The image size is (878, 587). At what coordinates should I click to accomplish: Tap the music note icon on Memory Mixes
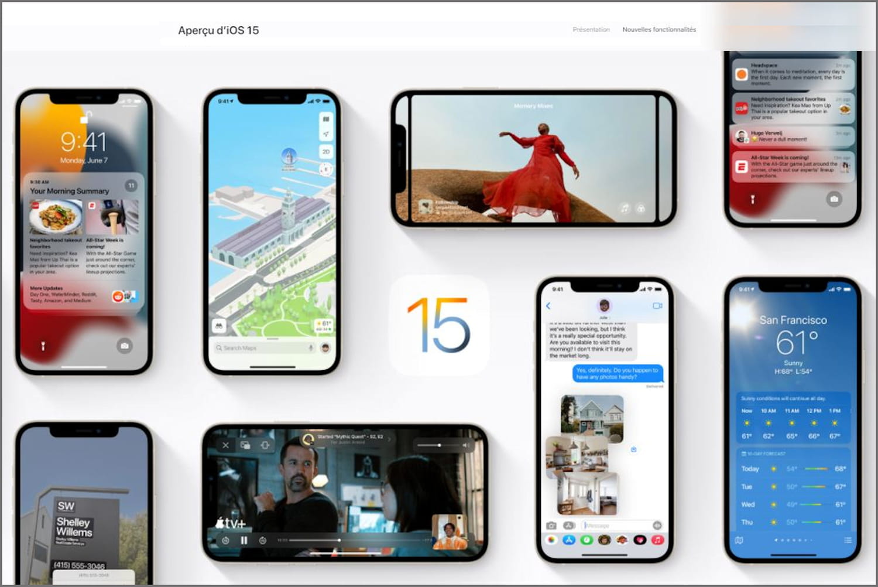coord(625,208)
